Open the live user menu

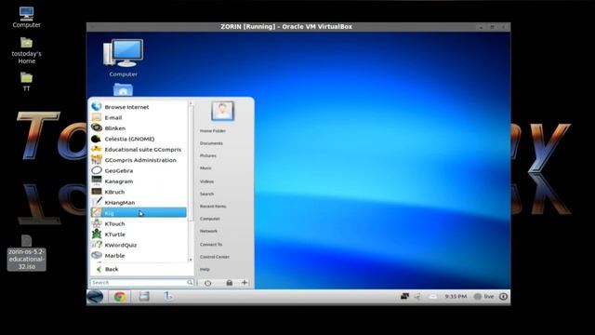coord(484,296)
